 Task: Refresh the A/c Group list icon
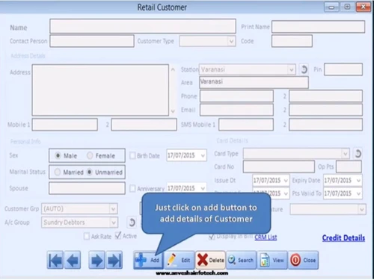[x=132, y=223]
